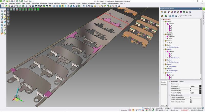
Task: Enable the Dynamischer Streifen checkbox
Action: (179, 16)
